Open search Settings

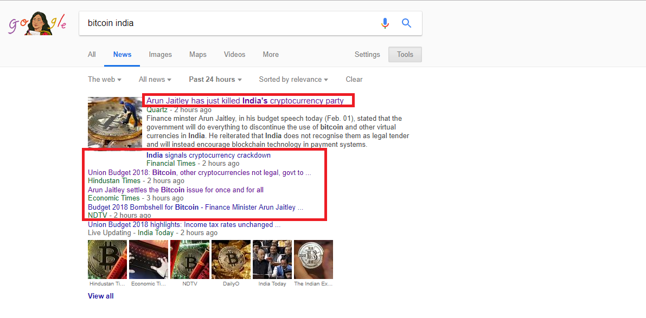pyautogui.click(x=367, y=54)
